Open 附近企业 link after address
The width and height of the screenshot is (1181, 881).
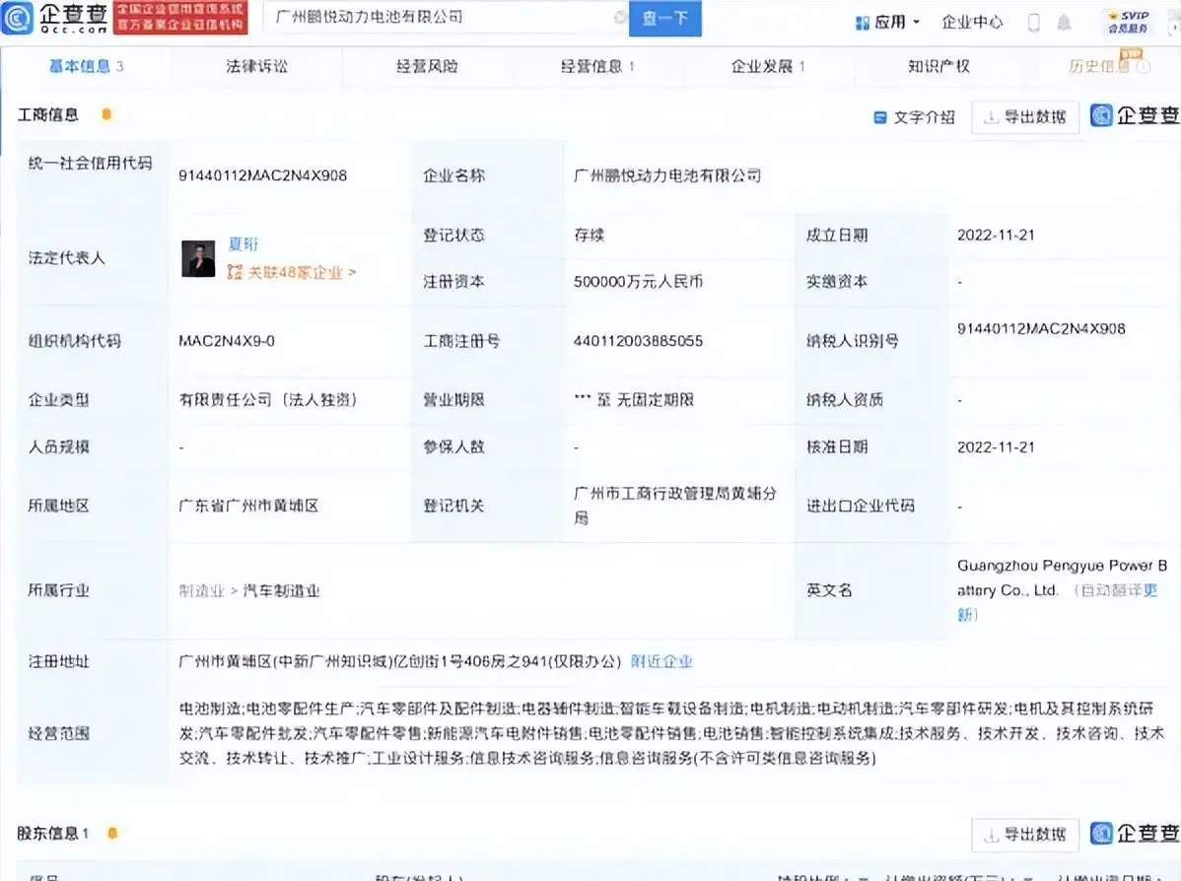[661, 661]
